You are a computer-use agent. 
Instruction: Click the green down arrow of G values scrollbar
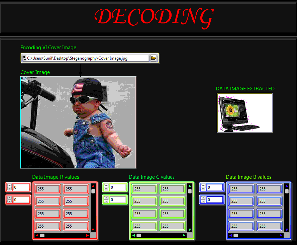190,230
